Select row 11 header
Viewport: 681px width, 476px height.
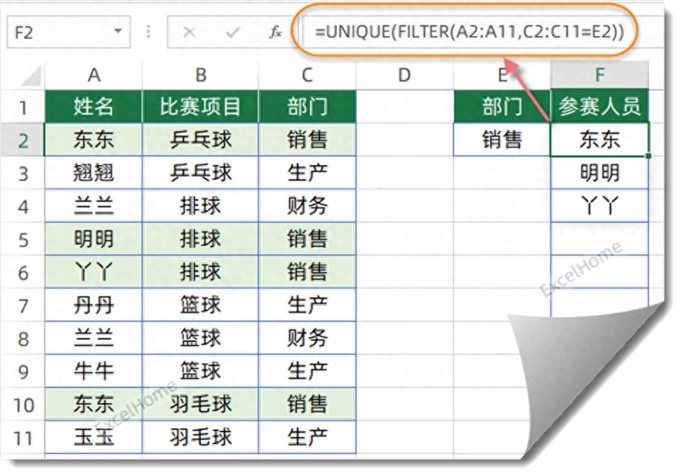click(x=23, y=438)
